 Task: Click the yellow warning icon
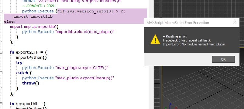pyautogui.click(x=155, y=39)
